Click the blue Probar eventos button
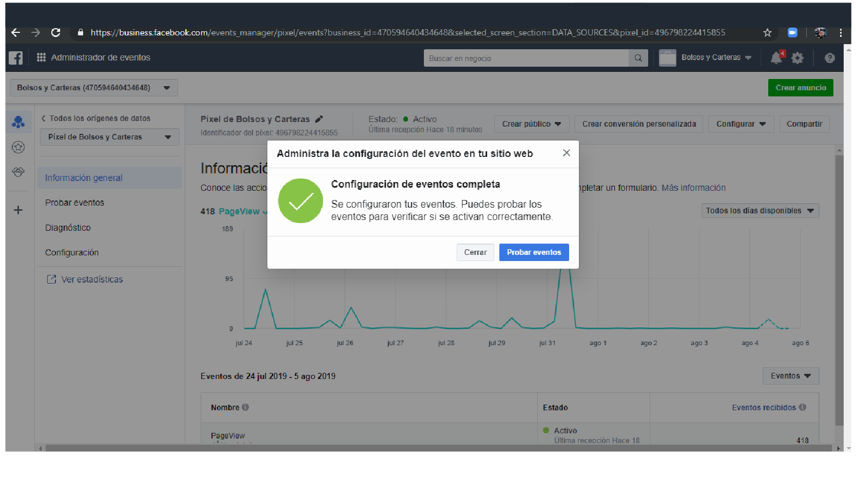The width and height of the screenshot is (856, 479). point(534,252)
